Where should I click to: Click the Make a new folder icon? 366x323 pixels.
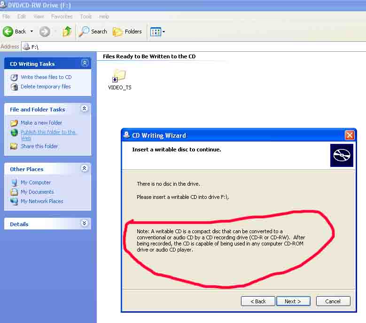point(14,123)
